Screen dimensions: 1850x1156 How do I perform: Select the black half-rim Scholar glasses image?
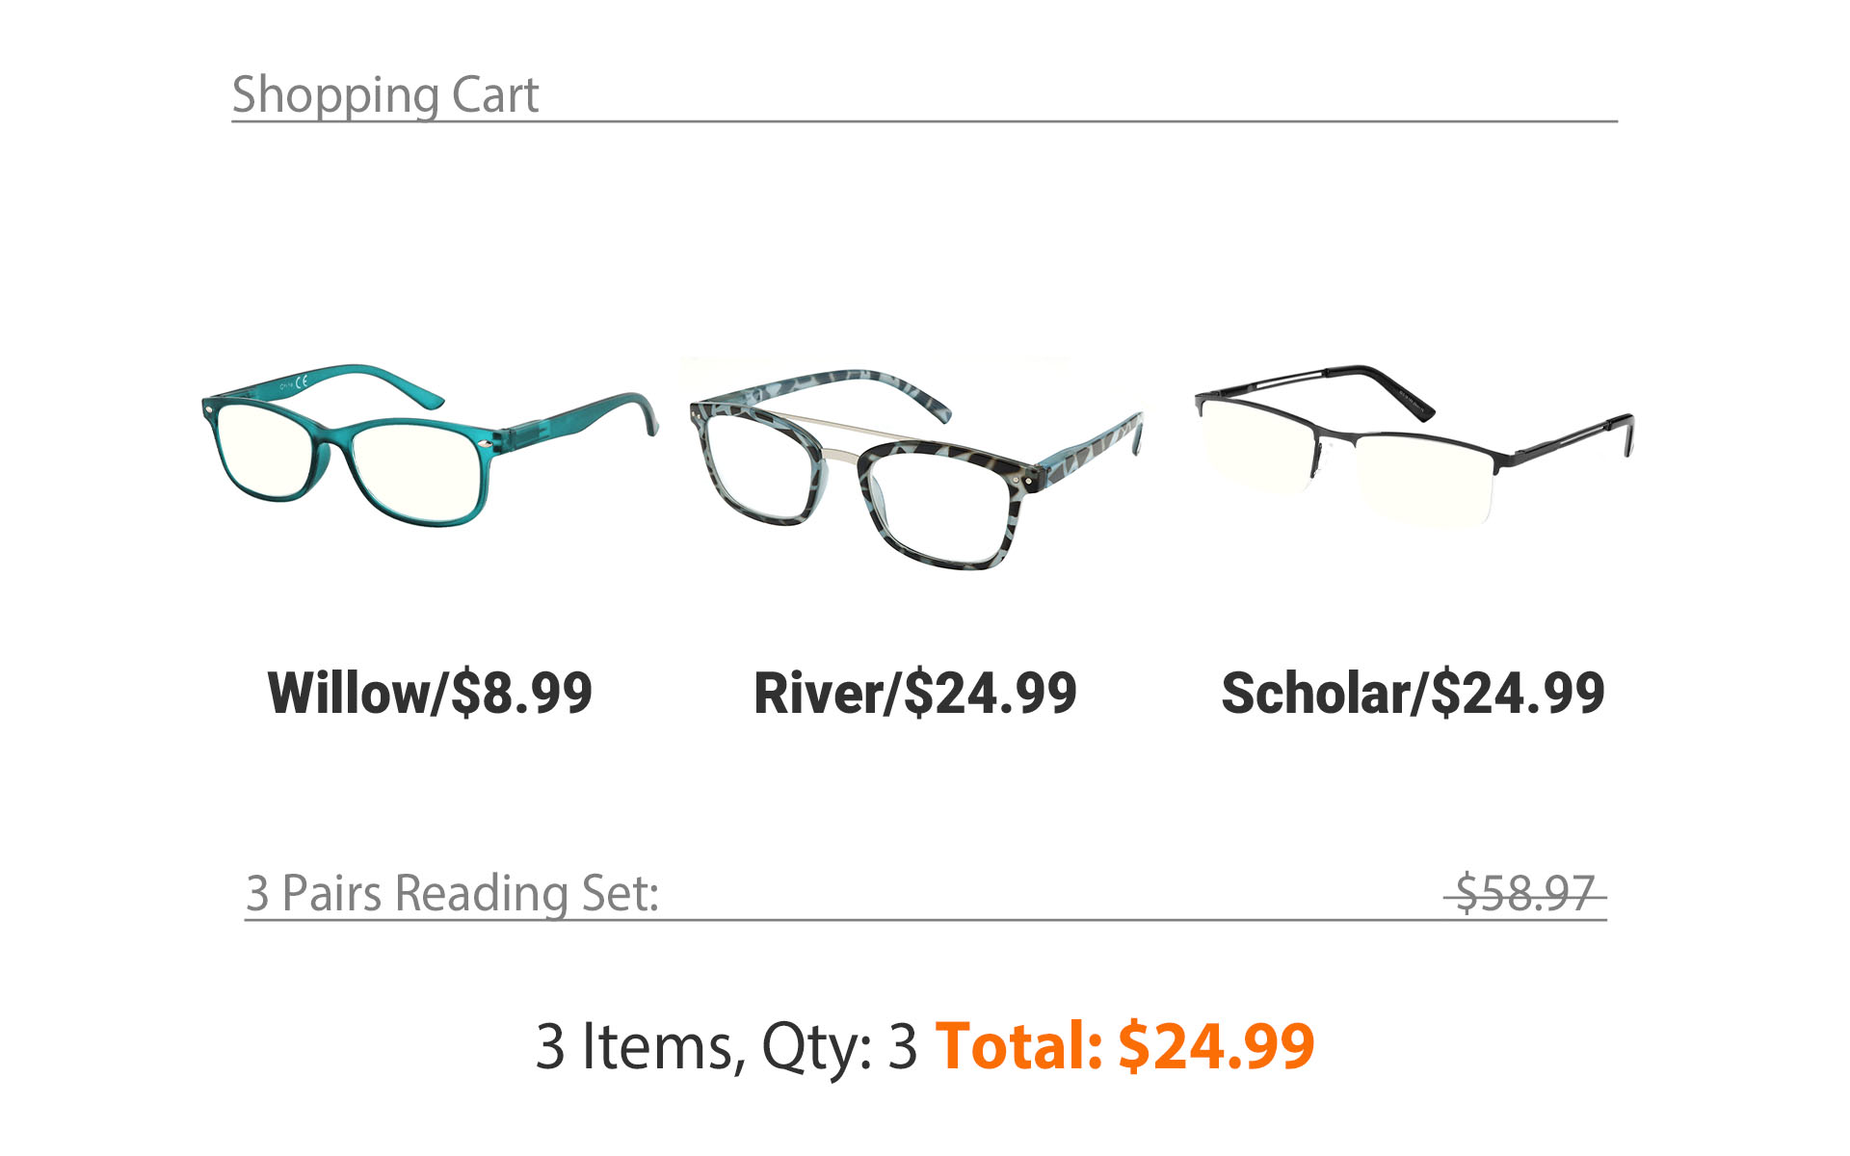[x=1414, y=445]
